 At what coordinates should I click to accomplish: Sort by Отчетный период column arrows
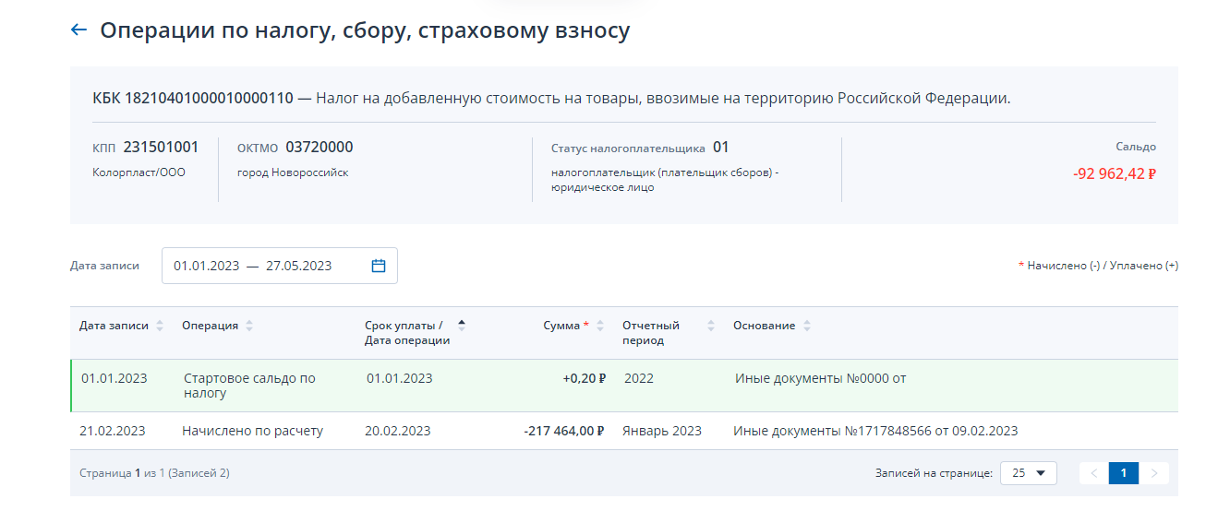tap(711, 326)
